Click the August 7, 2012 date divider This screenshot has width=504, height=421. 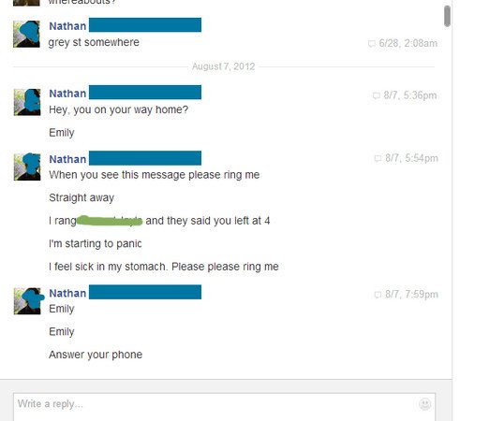click(223, 66)
